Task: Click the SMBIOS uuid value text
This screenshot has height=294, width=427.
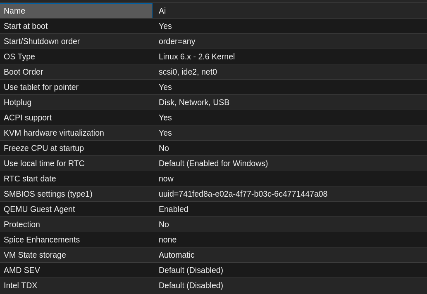Action: tap(243, 194)
